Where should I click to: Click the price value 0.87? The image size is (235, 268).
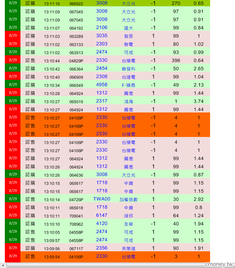199,175
